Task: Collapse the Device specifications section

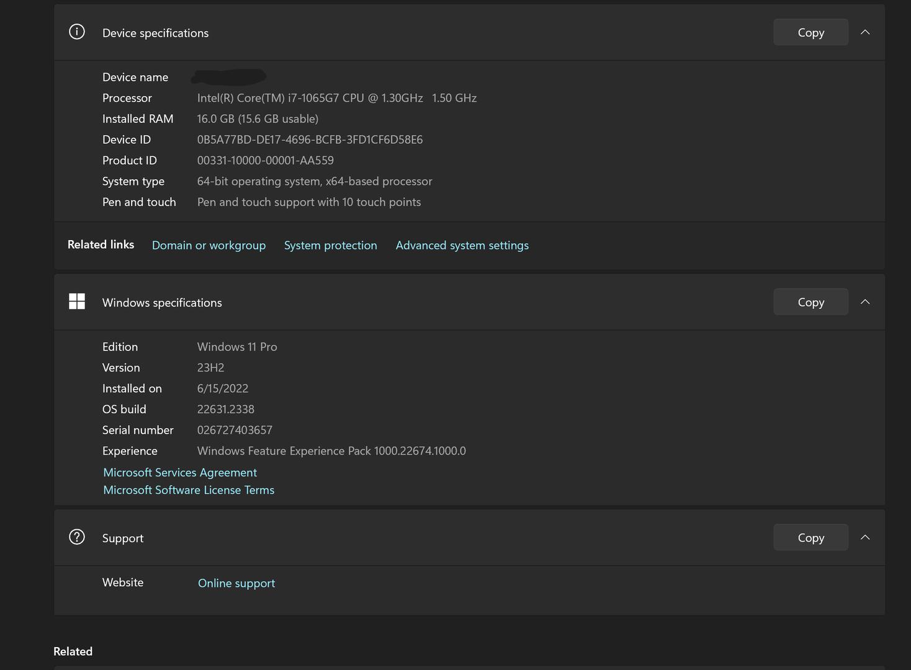Action: 865,32
